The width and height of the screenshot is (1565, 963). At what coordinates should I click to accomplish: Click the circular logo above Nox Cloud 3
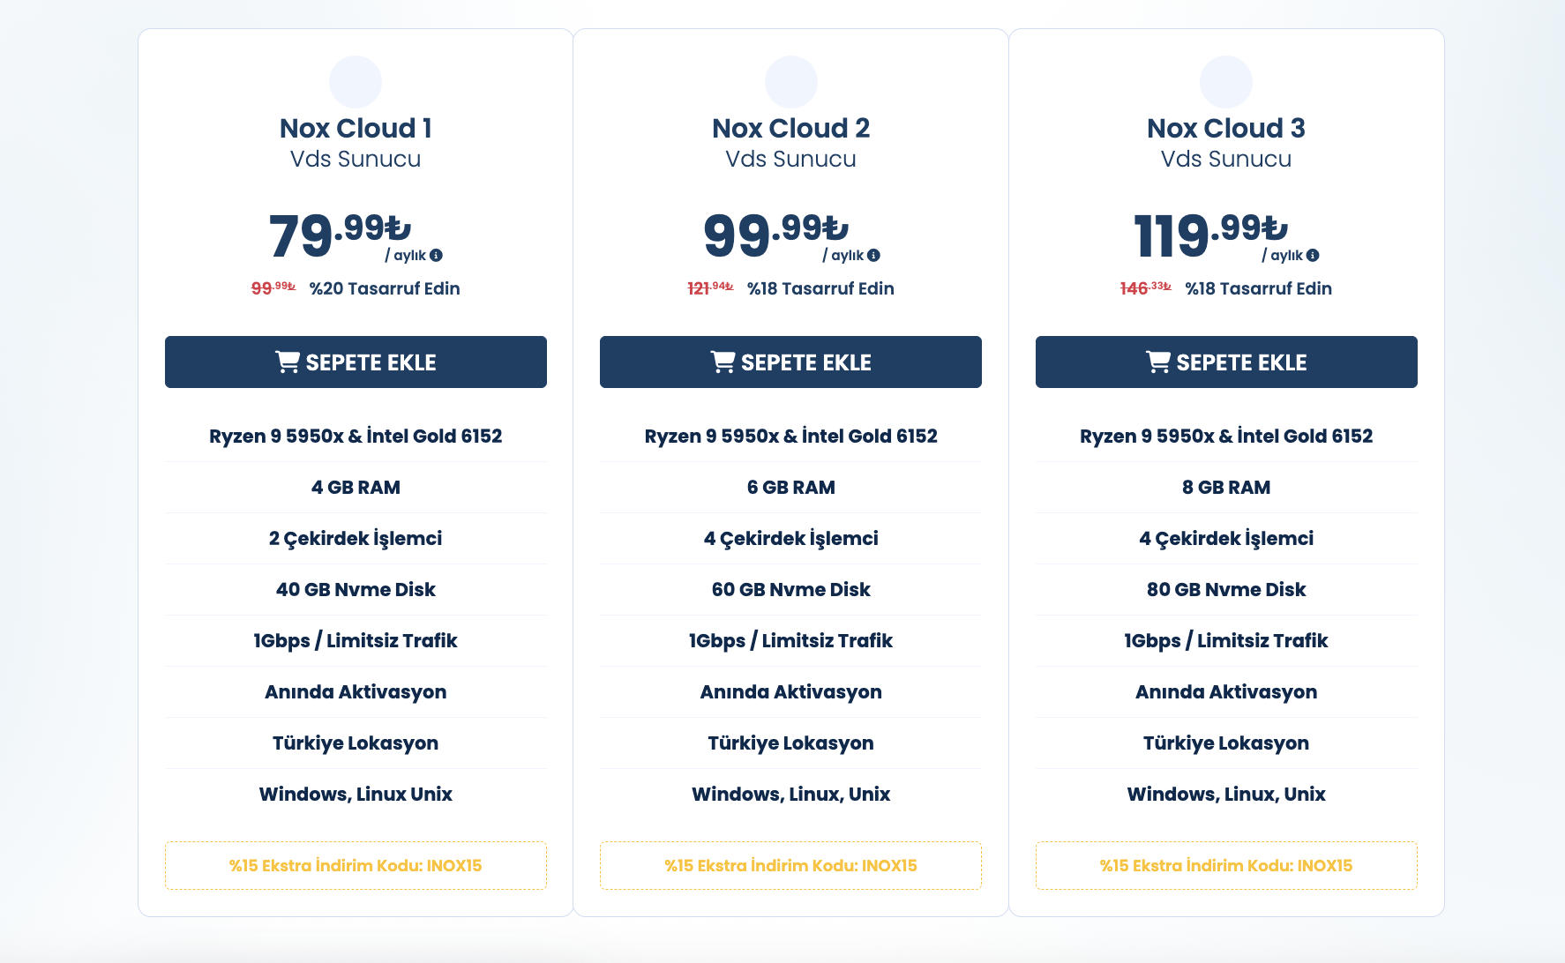(1226, 82)
